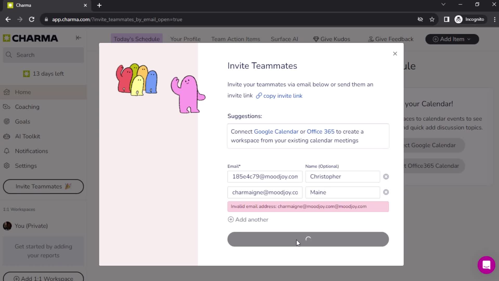
Task: Open Notifications in the sidebar
Action: pos(43,151)
